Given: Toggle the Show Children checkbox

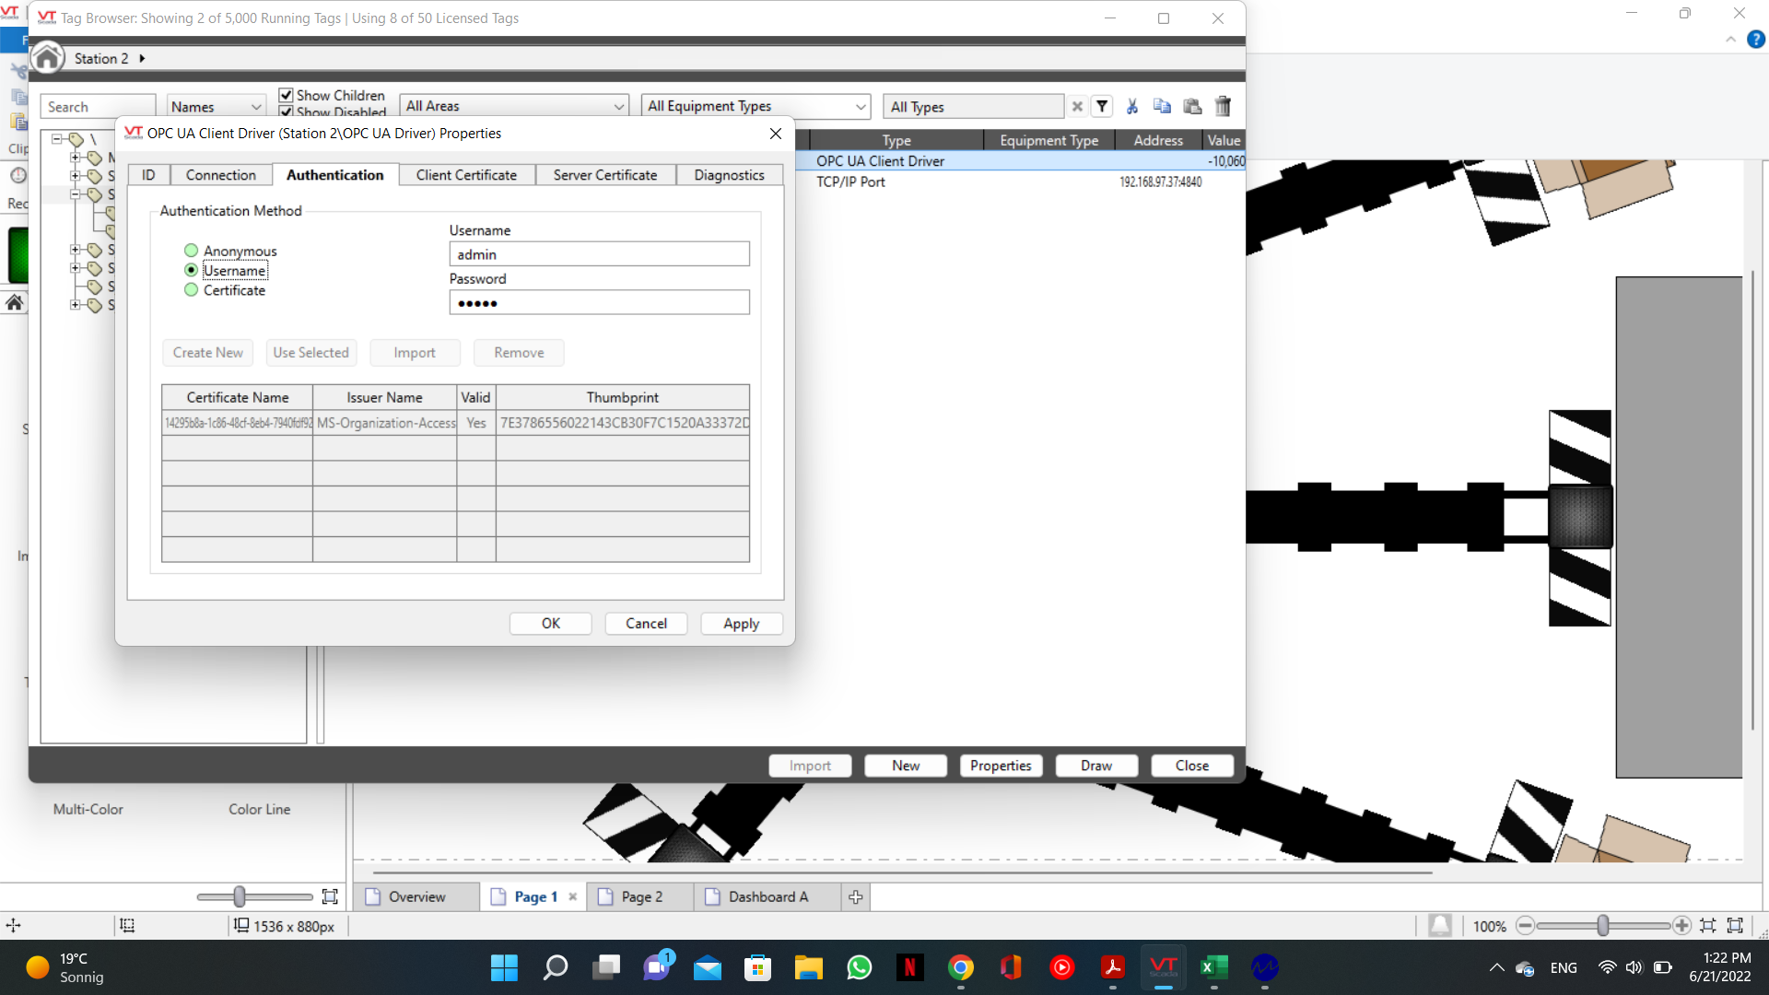Looking at the screenshot, I should click(x=287, y=95).
